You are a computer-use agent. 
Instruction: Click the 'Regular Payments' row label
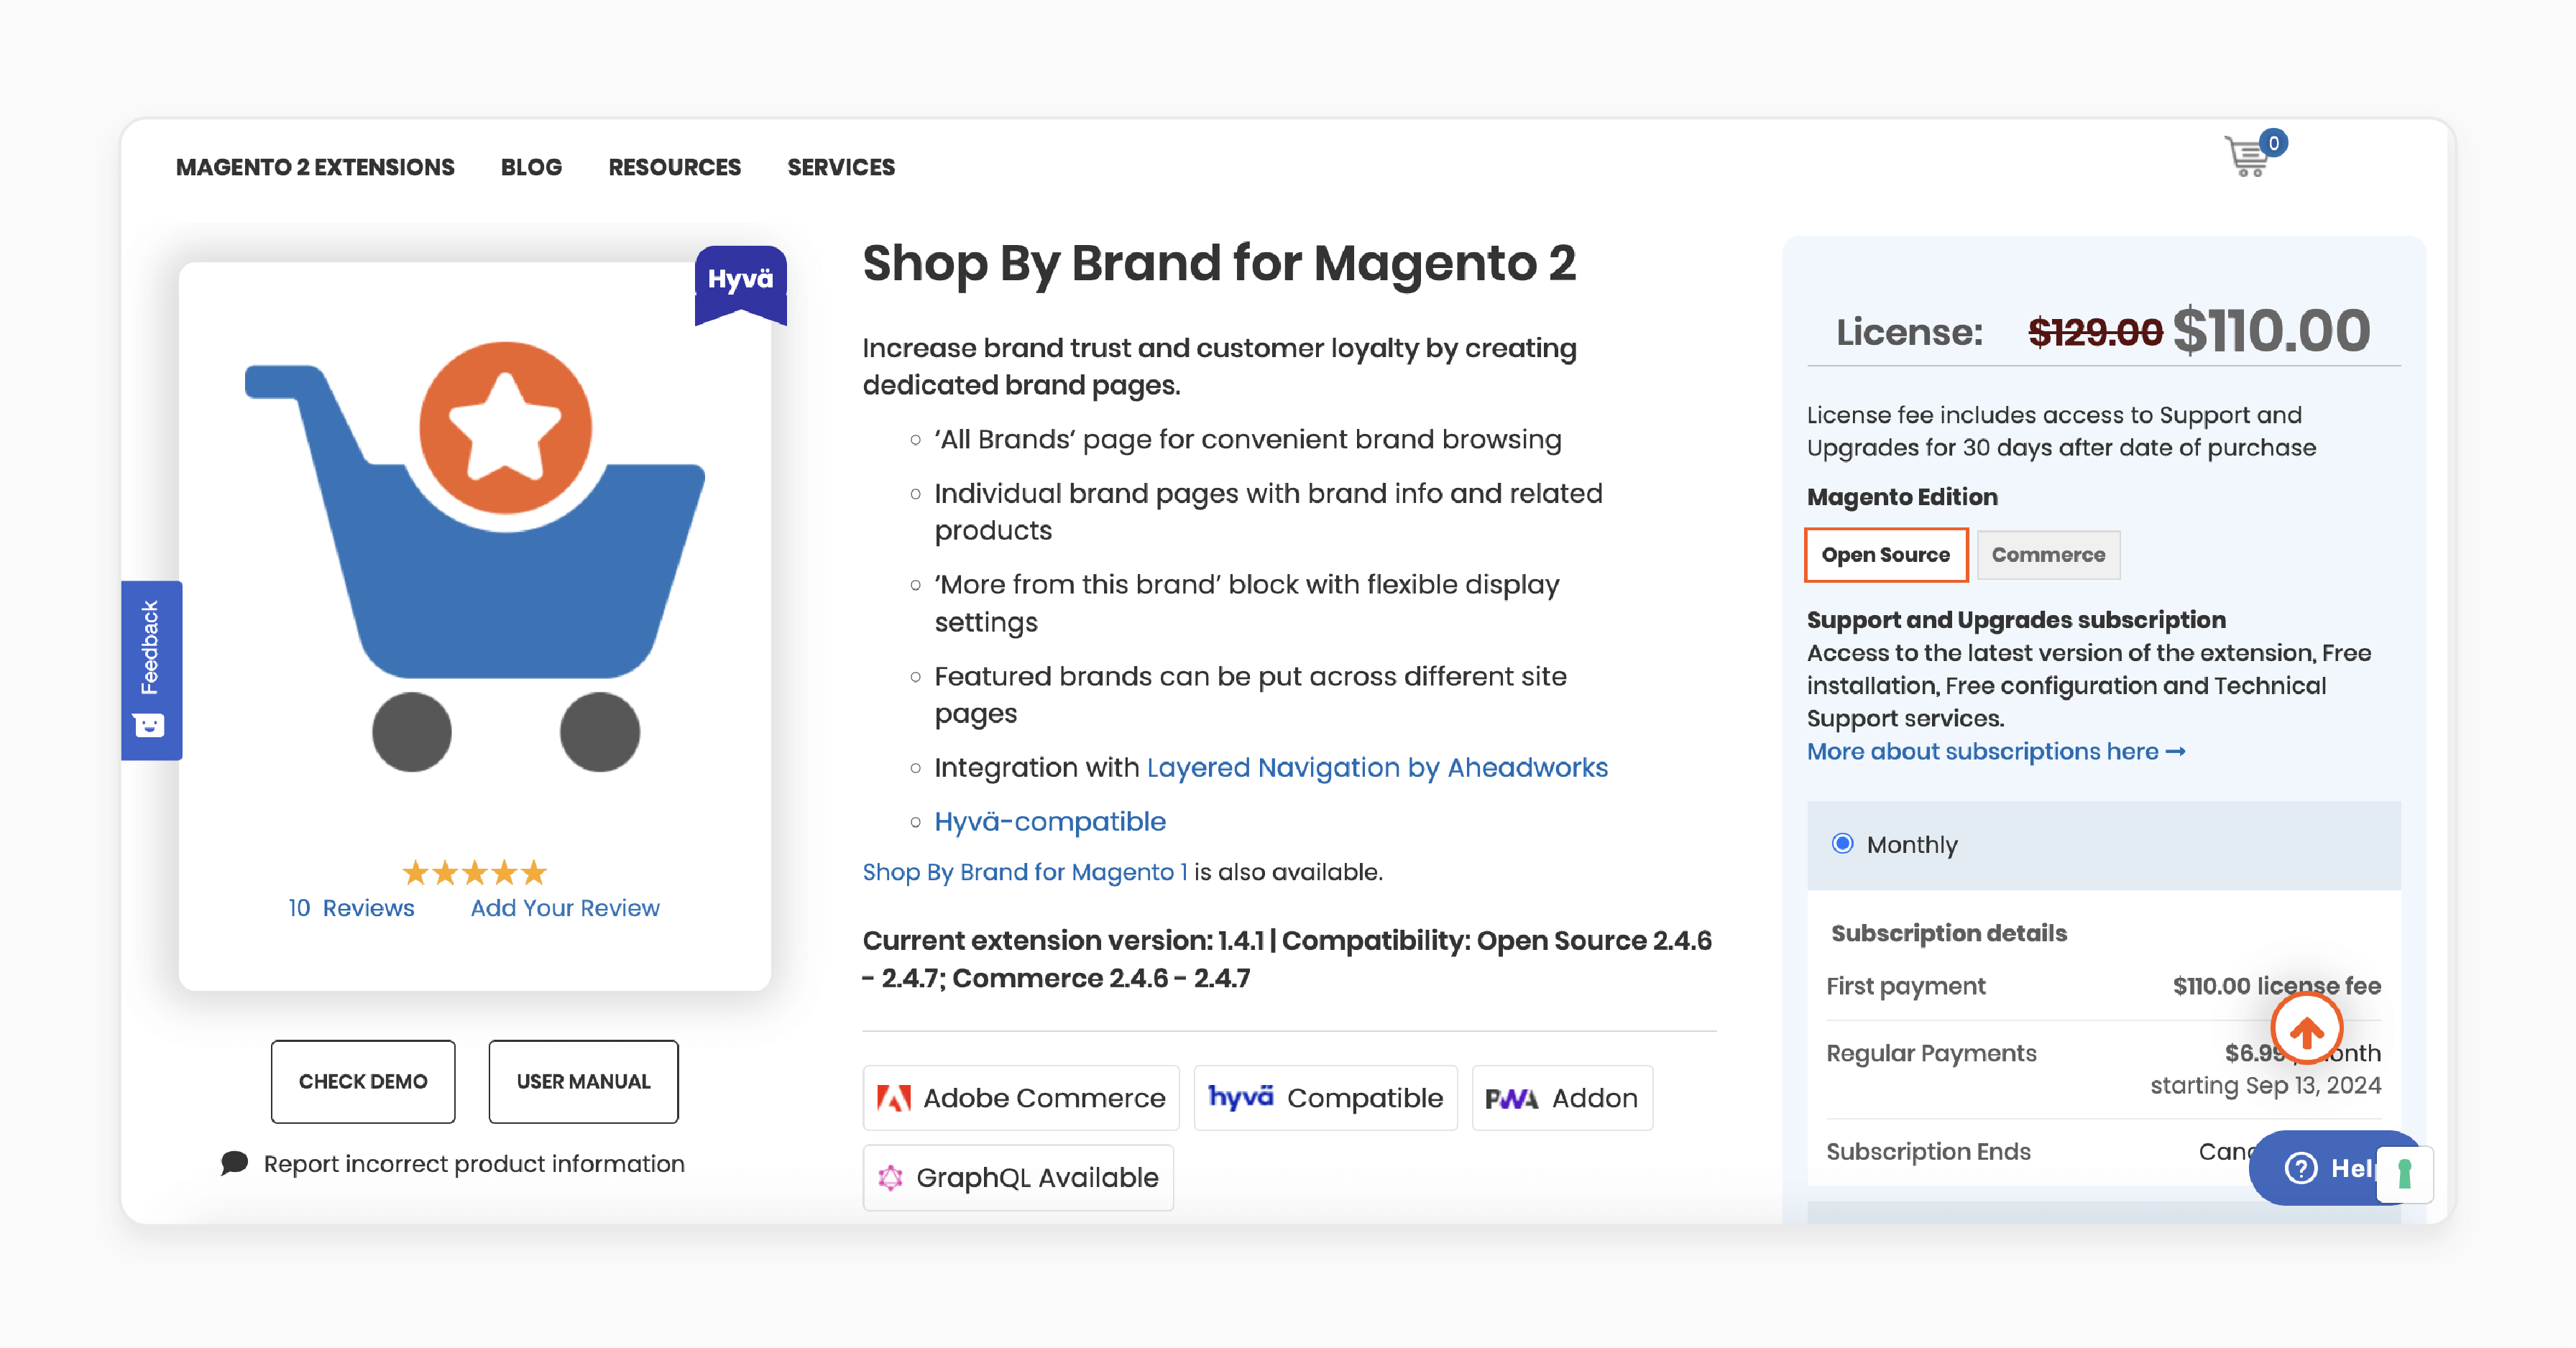[1931, 1053]
